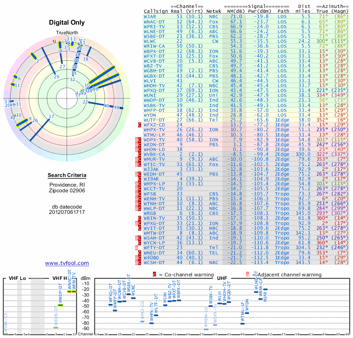Click the red C icon in the legend
353x338 pixels.
coord(154,275)
